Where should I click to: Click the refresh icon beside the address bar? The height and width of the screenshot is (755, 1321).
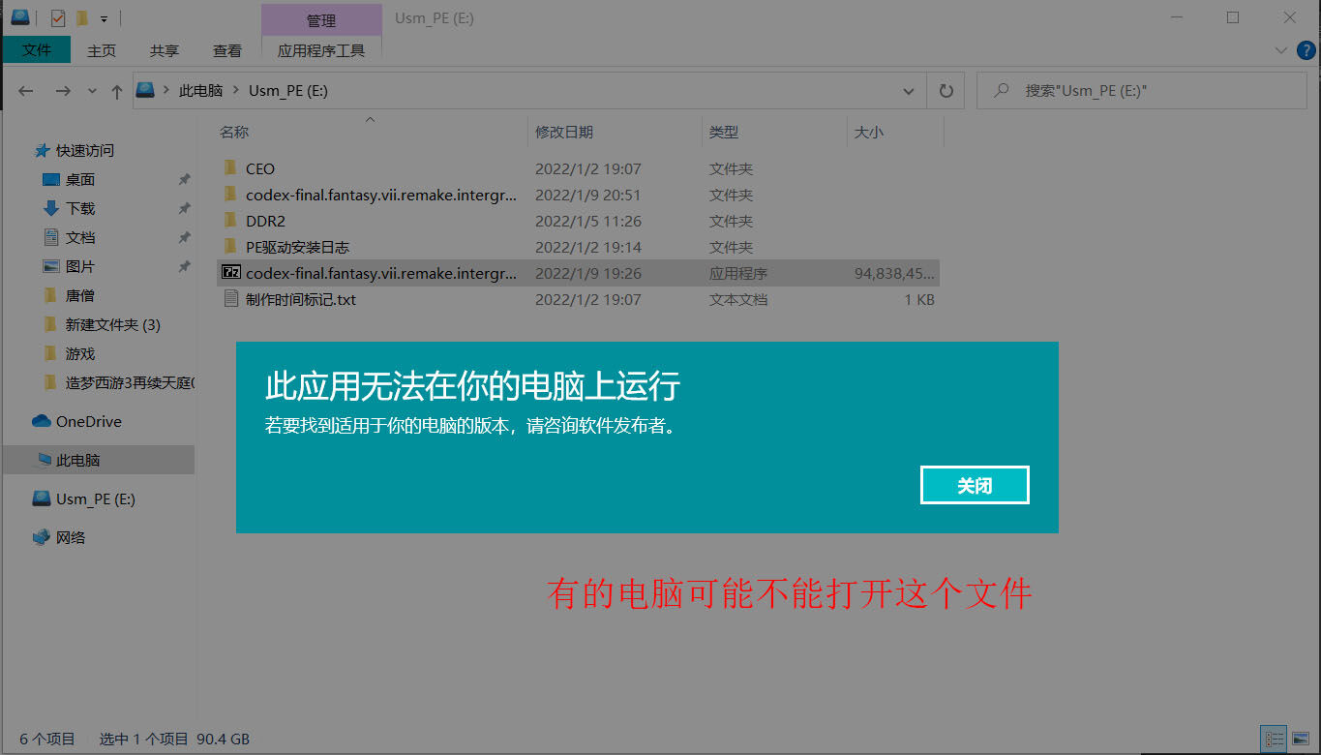[x=946, y=91]
